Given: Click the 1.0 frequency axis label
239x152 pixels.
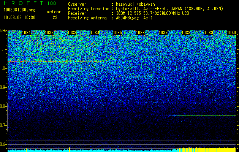Looking at the screenshot, I should [x=3, y=68].
